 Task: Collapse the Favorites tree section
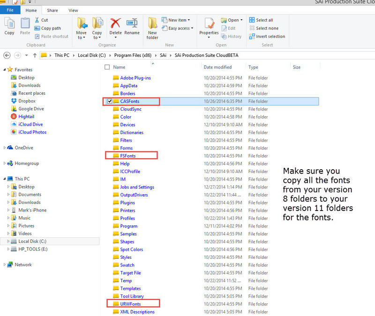[x=5, y=69]
